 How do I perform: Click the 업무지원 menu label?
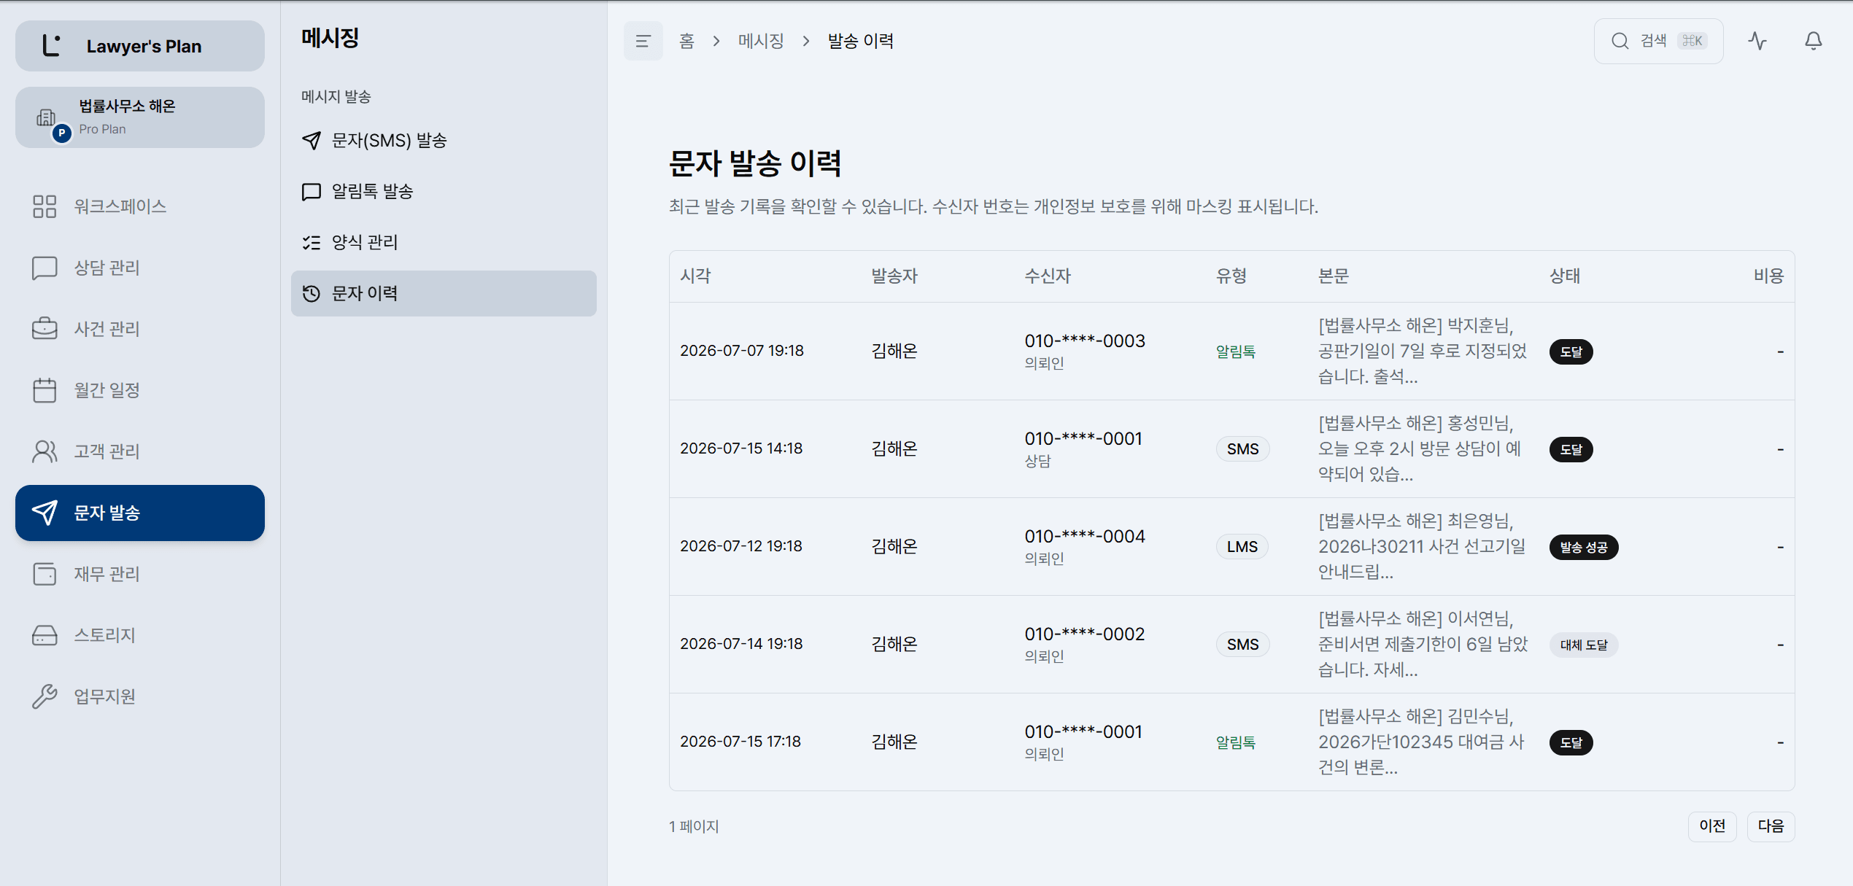coord(104,696)
